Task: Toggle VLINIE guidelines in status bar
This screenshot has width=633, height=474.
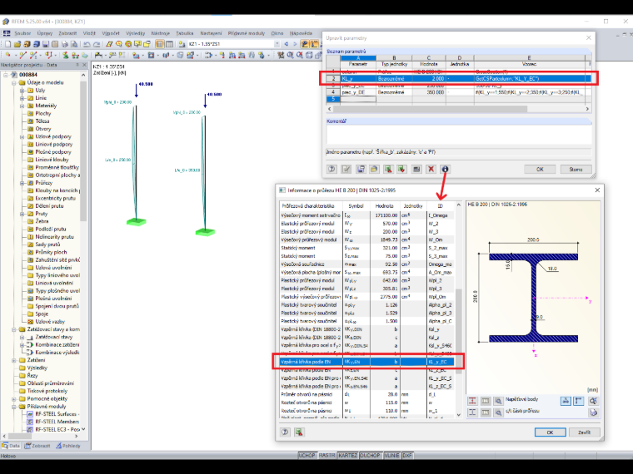Action: 391,456
